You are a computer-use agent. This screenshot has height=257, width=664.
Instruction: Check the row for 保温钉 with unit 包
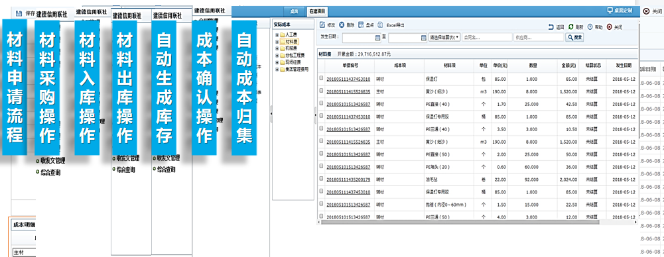[322, 78]
